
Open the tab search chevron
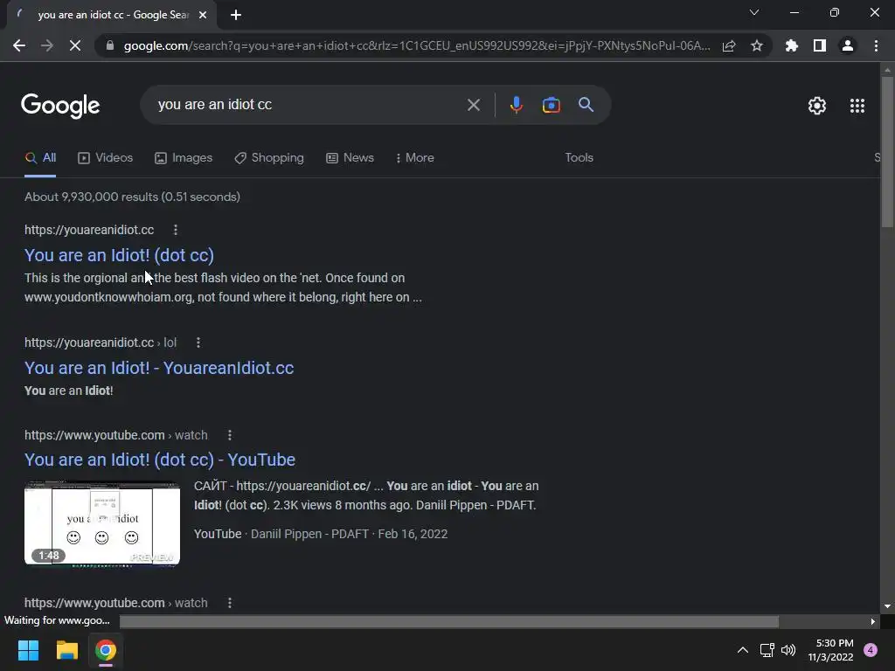[754, 12]
